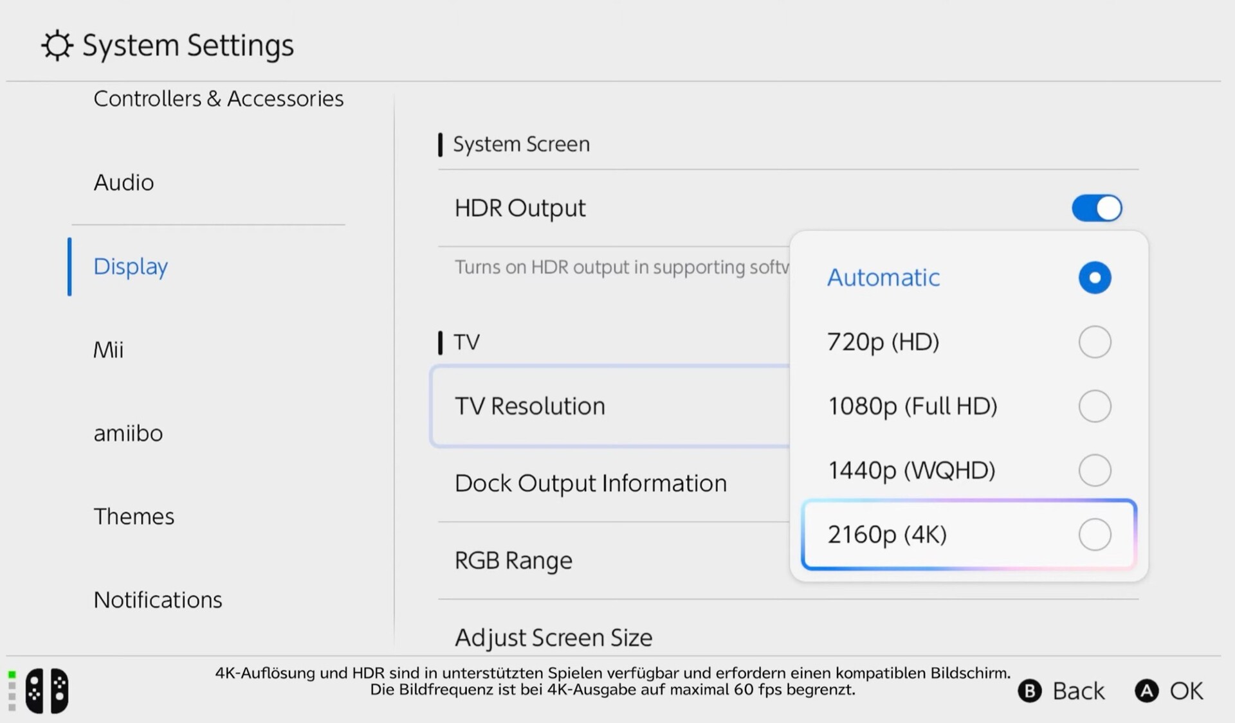
Task: Go to Controllers & Accessories settings
Action: point(218,99)
